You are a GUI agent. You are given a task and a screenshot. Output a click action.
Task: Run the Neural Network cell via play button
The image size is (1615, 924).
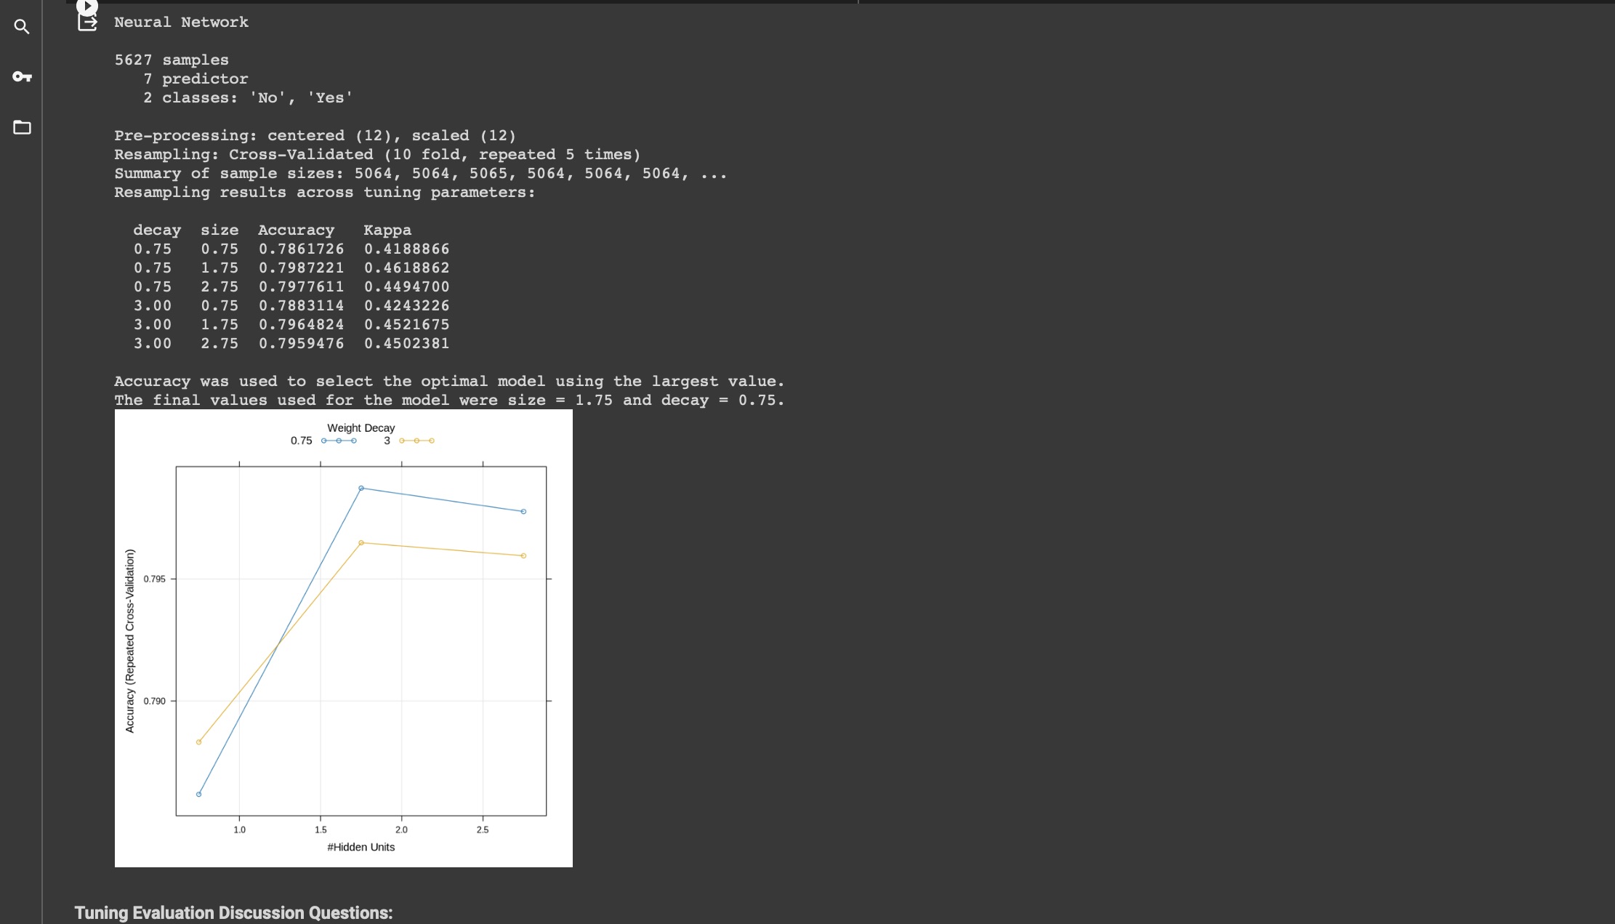[x=86, y=6]
